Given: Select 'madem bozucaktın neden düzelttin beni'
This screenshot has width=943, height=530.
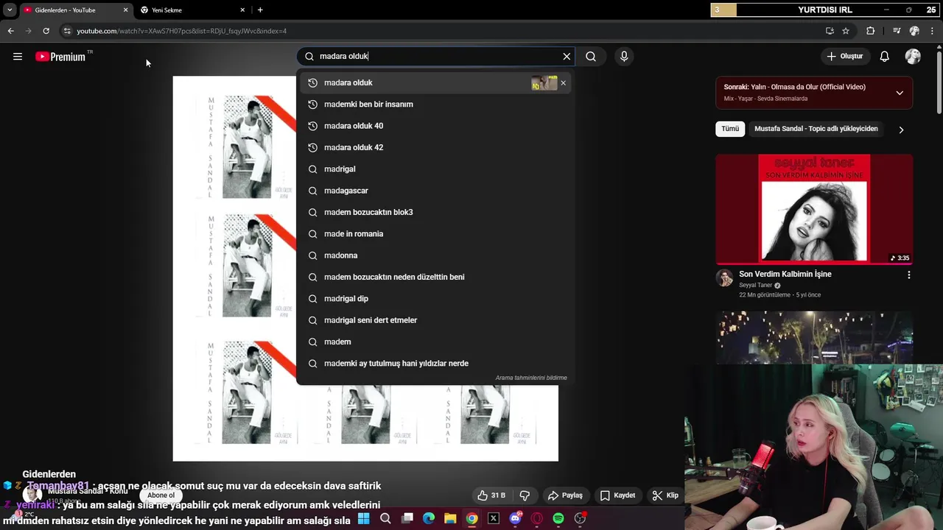Looking at the screenshot, I should point(435,277).
